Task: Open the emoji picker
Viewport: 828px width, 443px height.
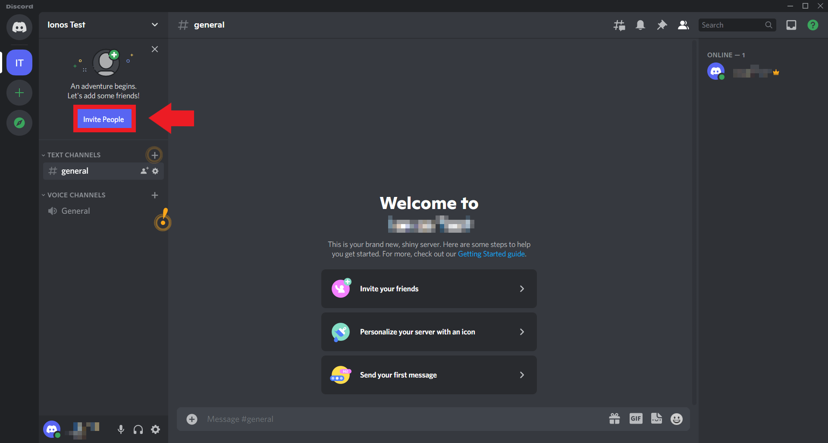Action: [677, 418]
